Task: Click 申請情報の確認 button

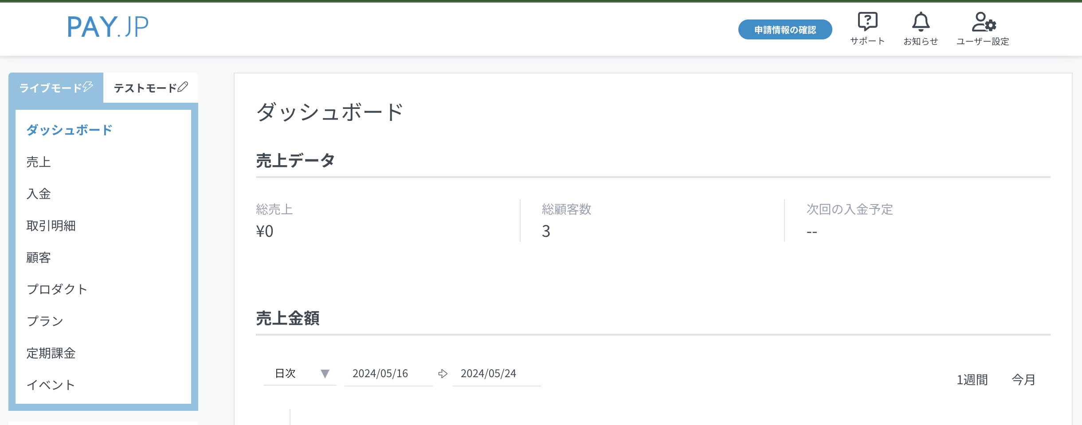Action: coord(785,30)
